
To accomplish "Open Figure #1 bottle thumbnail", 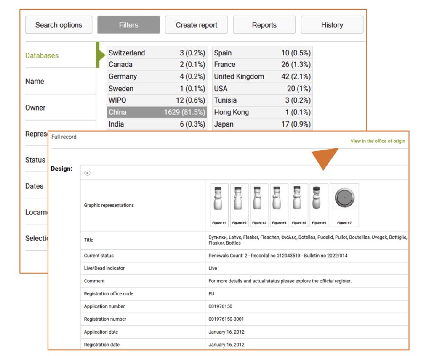I will click(219, 204).
